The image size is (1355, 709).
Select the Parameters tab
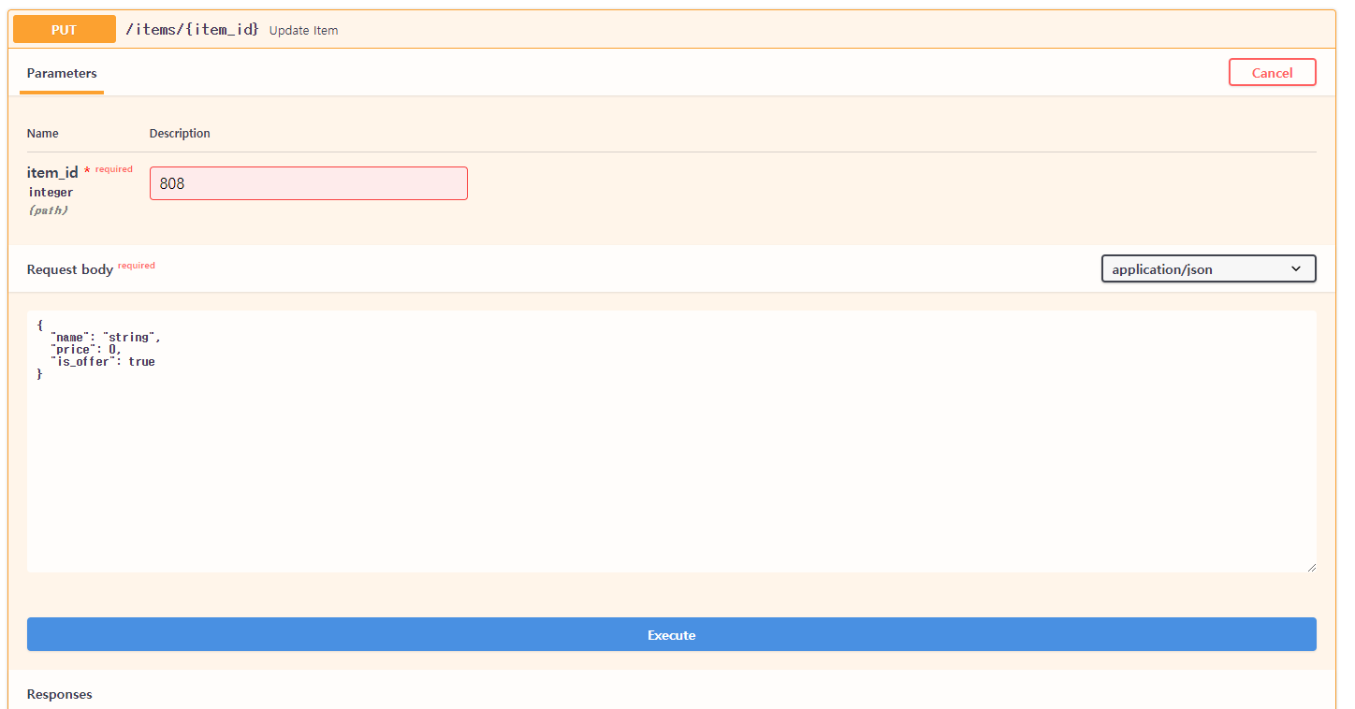click(62, 73)
